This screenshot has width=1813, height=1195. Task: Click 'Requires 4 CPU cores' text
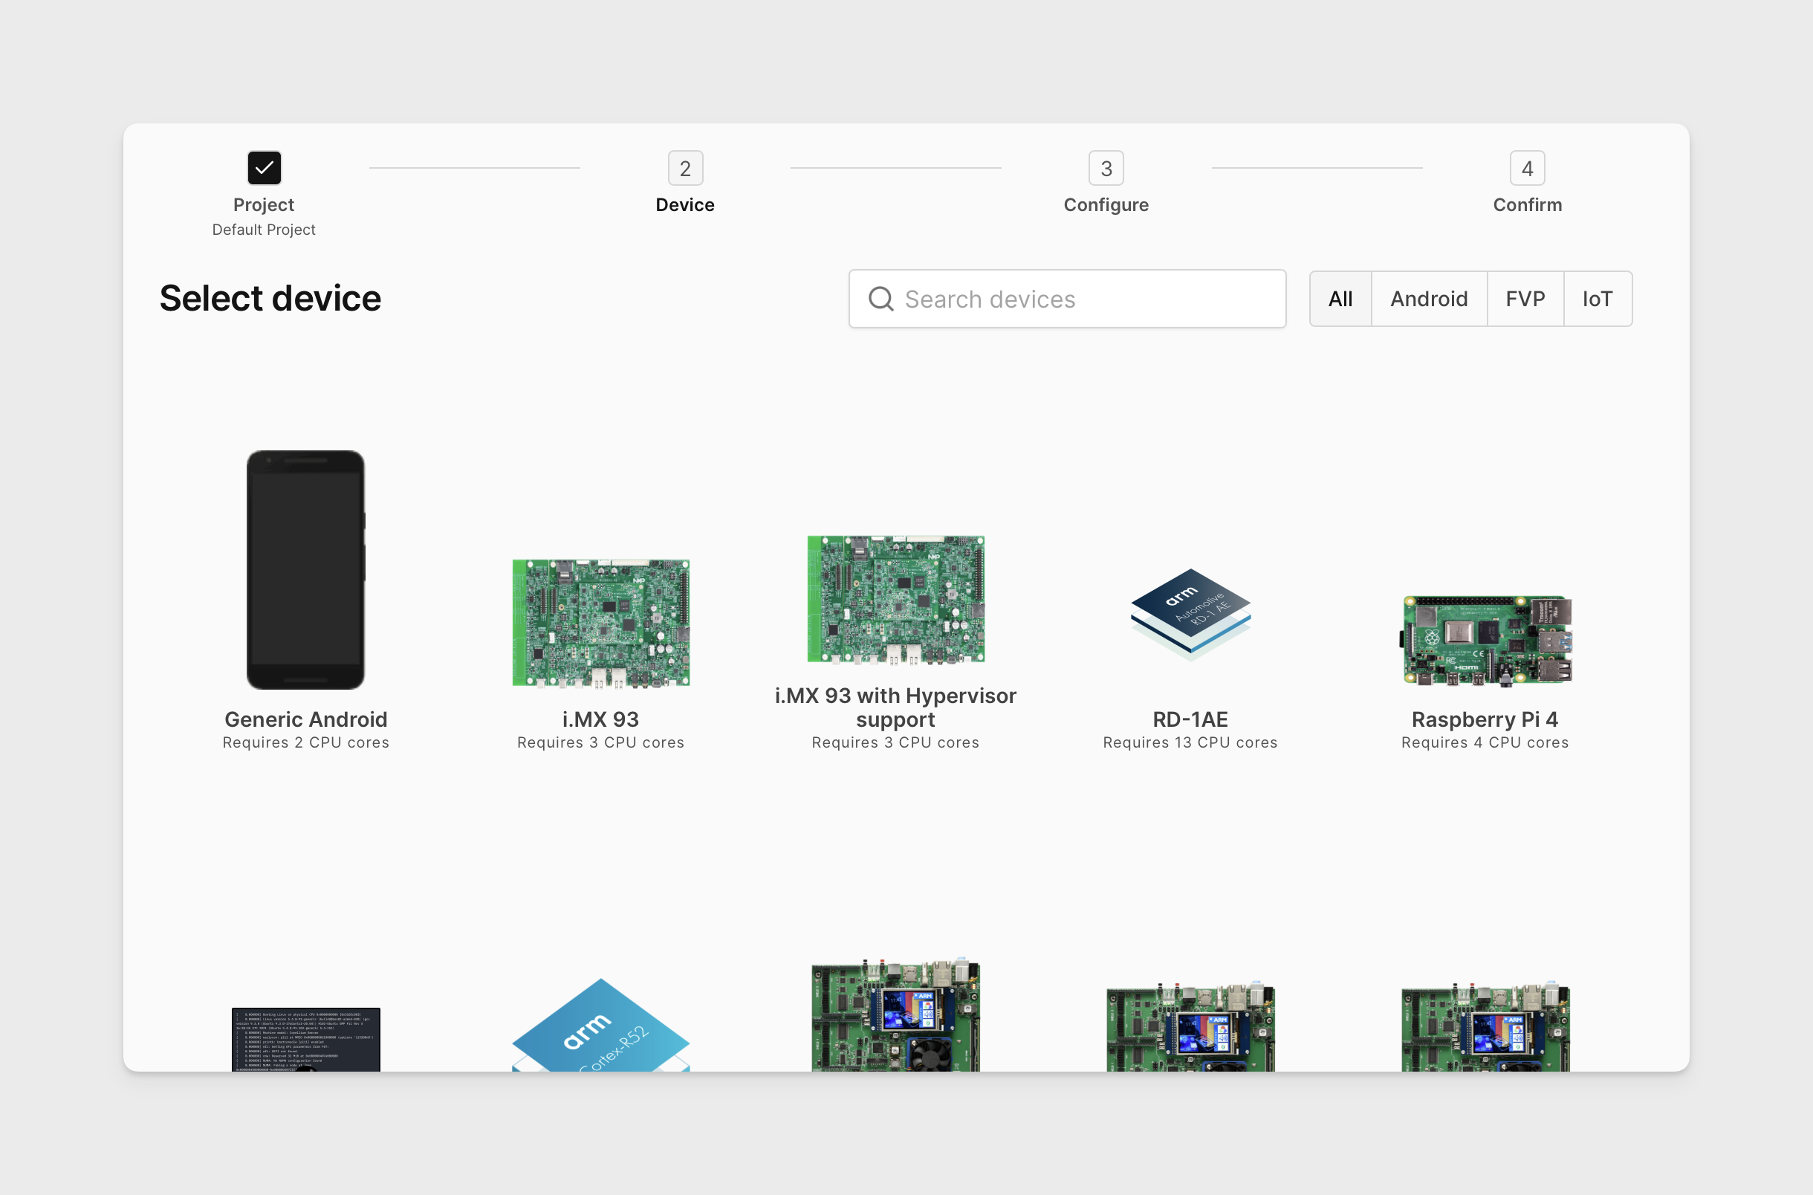click(x=1485, y=742)
